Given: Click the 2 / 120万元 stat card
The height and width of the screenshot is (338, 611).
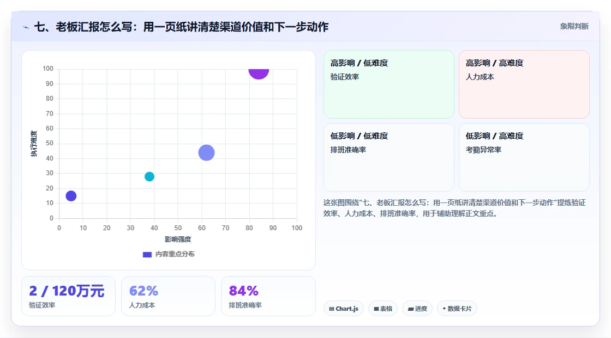Looking at the screenshot, I should pos(69,296).
